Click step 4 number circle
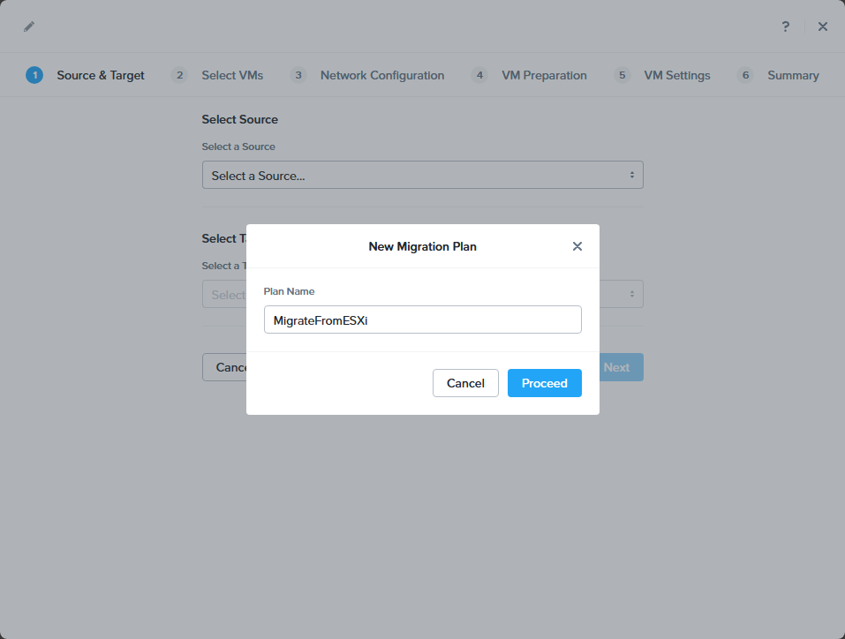Screen dimensions: 845x639 point(479,75)
